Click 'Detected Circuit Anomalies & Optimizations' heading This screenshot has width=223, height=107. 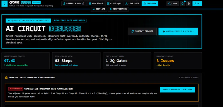32,77
